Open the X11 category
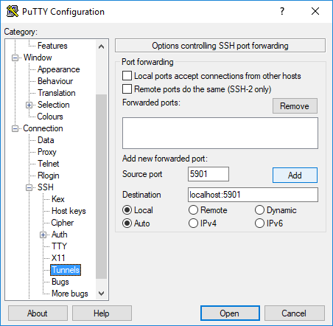This screenshot has width=333, height=326. pyautogui.click(x=58, y=258)
